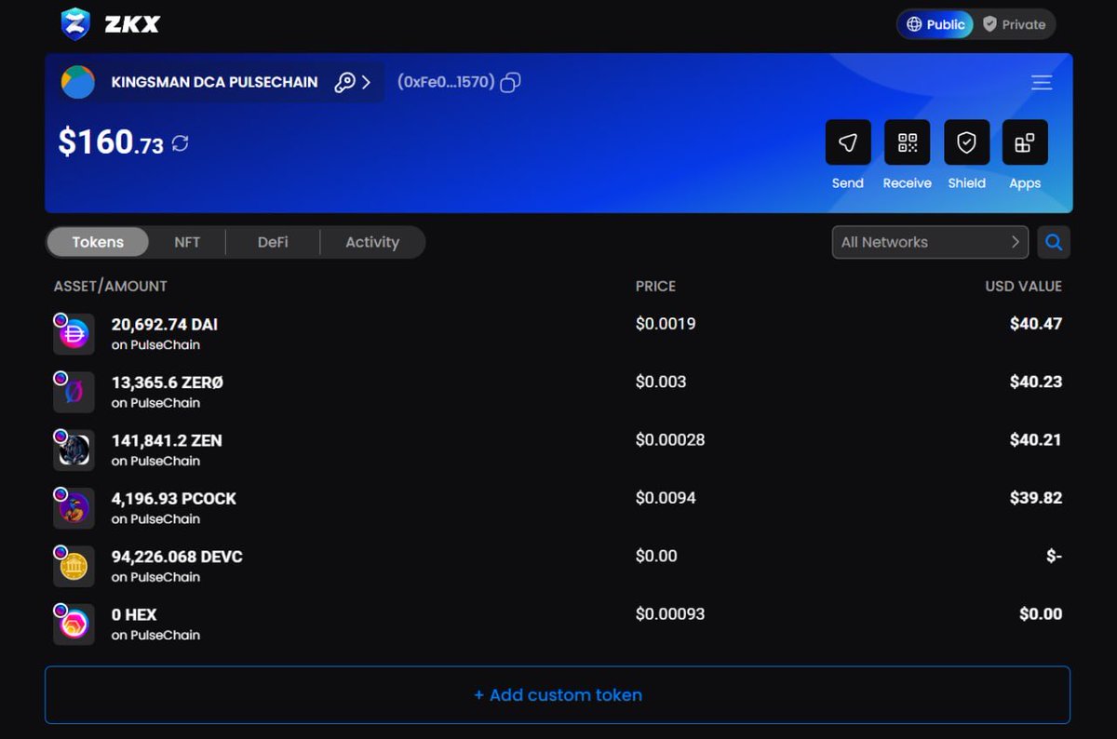
Task: Open the 13,365.6 ZERØ row
Action: (x=558, y=392)
